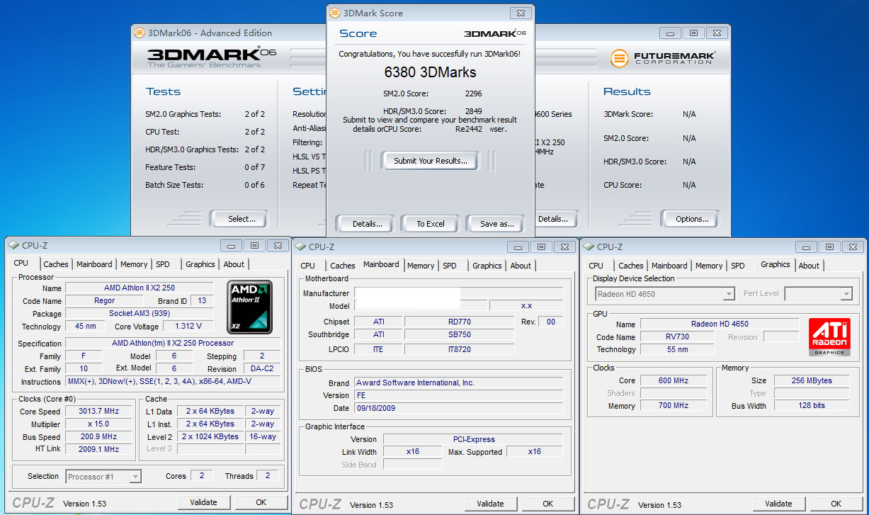This screenshot has width=869, height=515.
Task: Click the 6380 3DMarks score text
Action: (430, 72)
